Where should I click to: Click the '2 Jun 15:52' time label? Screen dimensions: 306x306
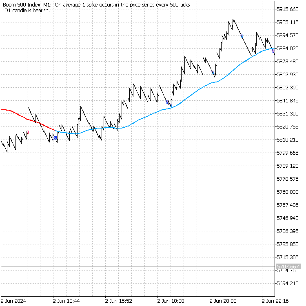119,301
